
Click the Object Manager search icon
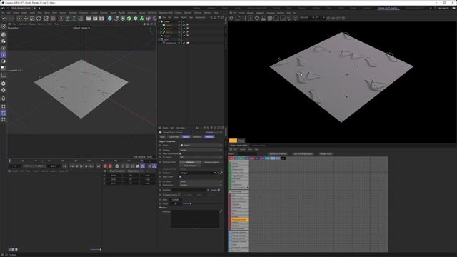tap(211, 17)
